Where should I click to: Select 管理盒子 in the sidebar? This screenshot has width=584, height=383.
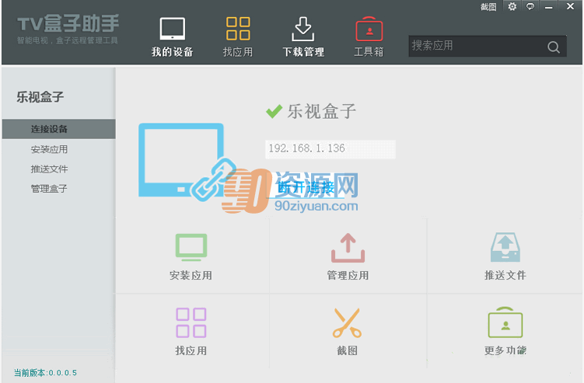(49, 189)
